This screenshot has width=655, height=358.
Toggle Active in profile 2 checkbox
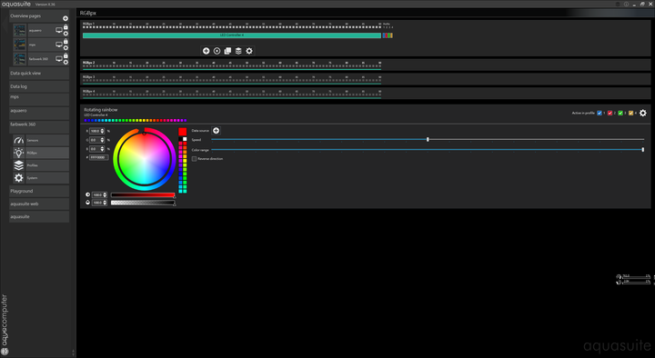610,113
